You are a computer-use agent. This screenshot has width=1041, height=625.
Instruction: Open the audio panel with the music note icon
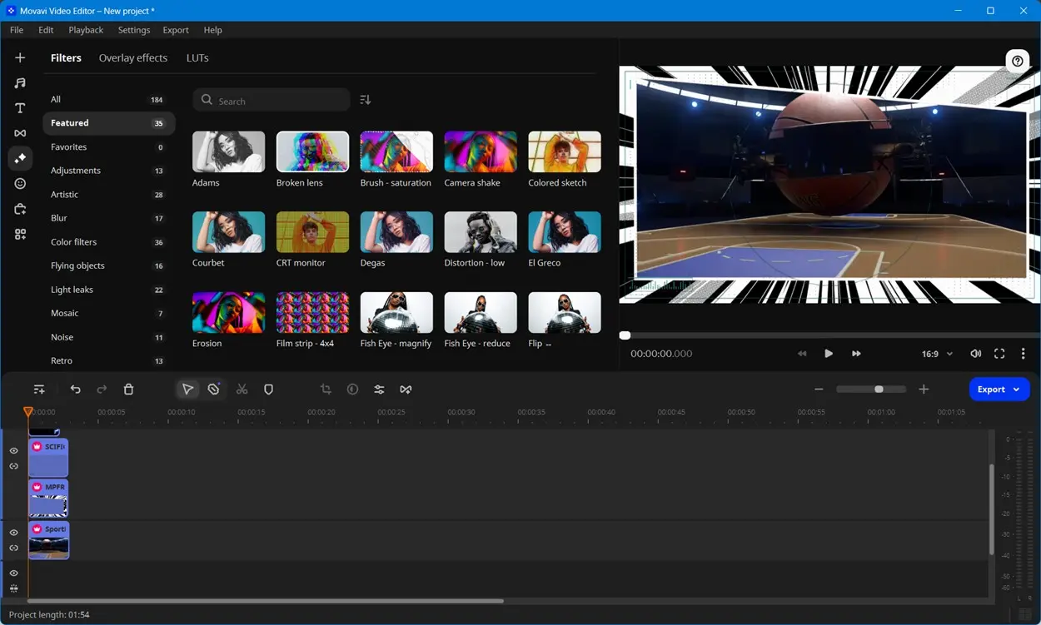(x=19, y=82)
